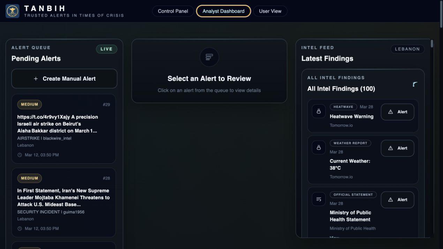Switch to the Control Panel tab

click(x=173, y=11)
